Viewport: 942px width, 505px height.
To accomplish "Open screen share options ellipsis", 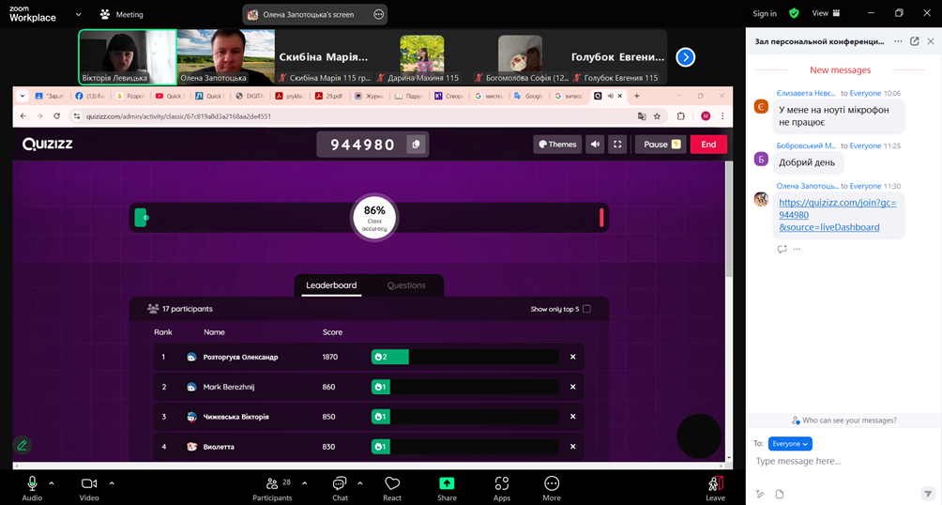I will click(378, 14).
